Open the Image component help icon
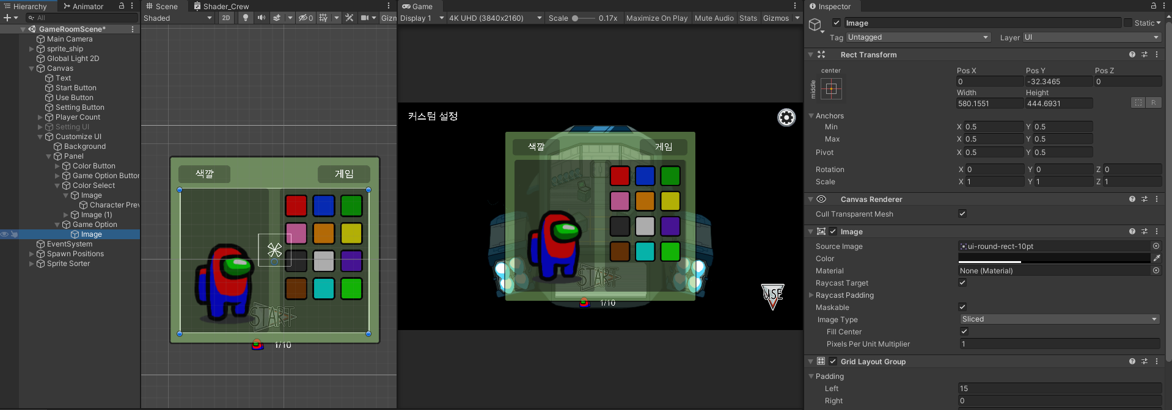The width and height of the screenshot is (1172, 410). (1132, 231)
